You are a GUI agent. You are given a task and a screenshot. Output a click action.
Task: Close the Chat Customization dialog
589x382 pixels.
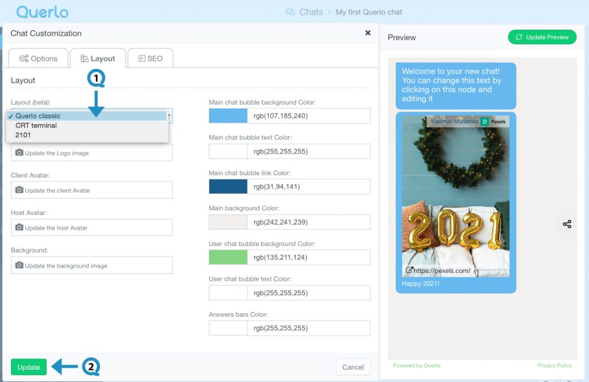pos(368,33)
